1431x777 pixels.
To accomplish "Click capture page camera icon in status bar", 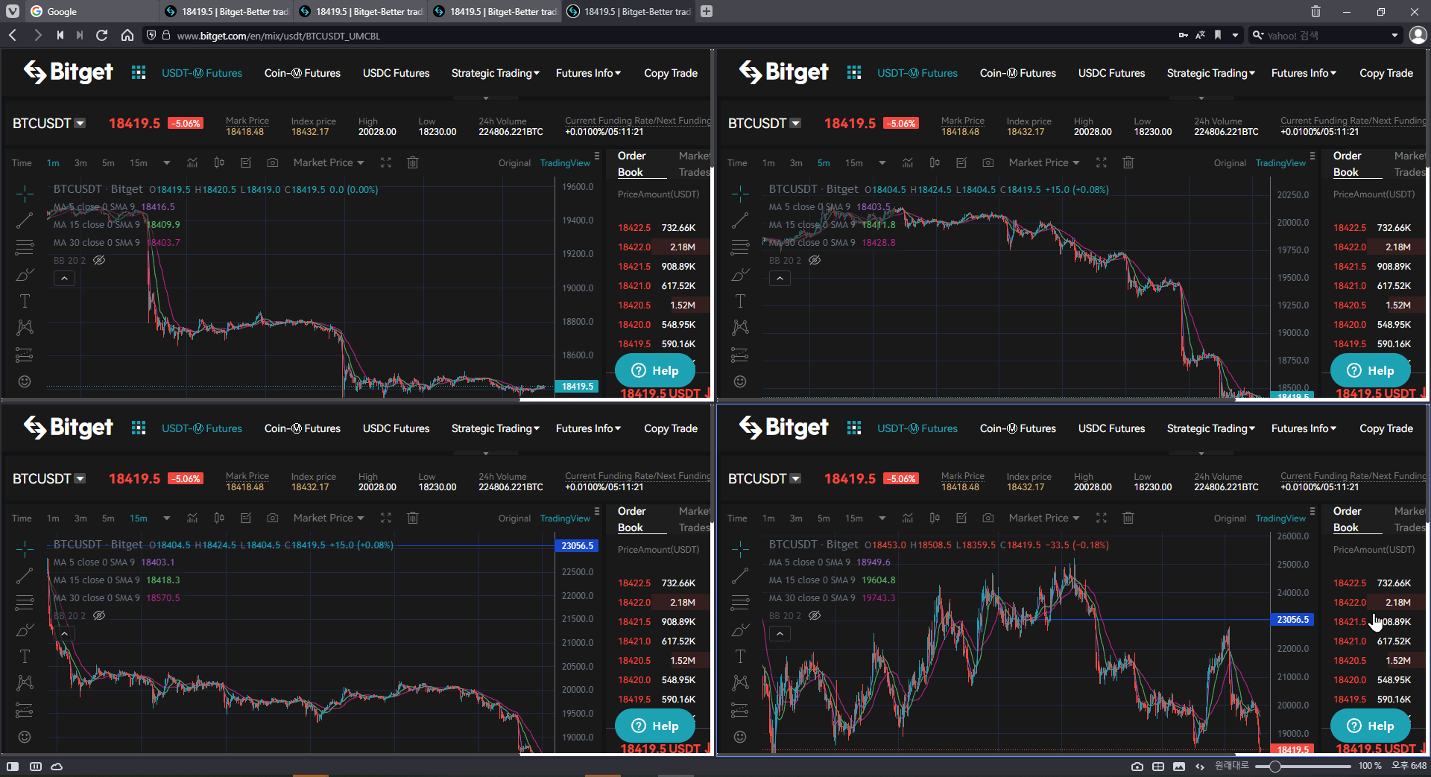I will [1137, 766].
